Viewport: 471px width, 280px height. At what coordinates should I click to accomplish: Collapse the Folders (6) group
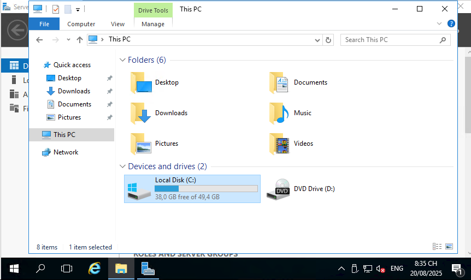123,60
